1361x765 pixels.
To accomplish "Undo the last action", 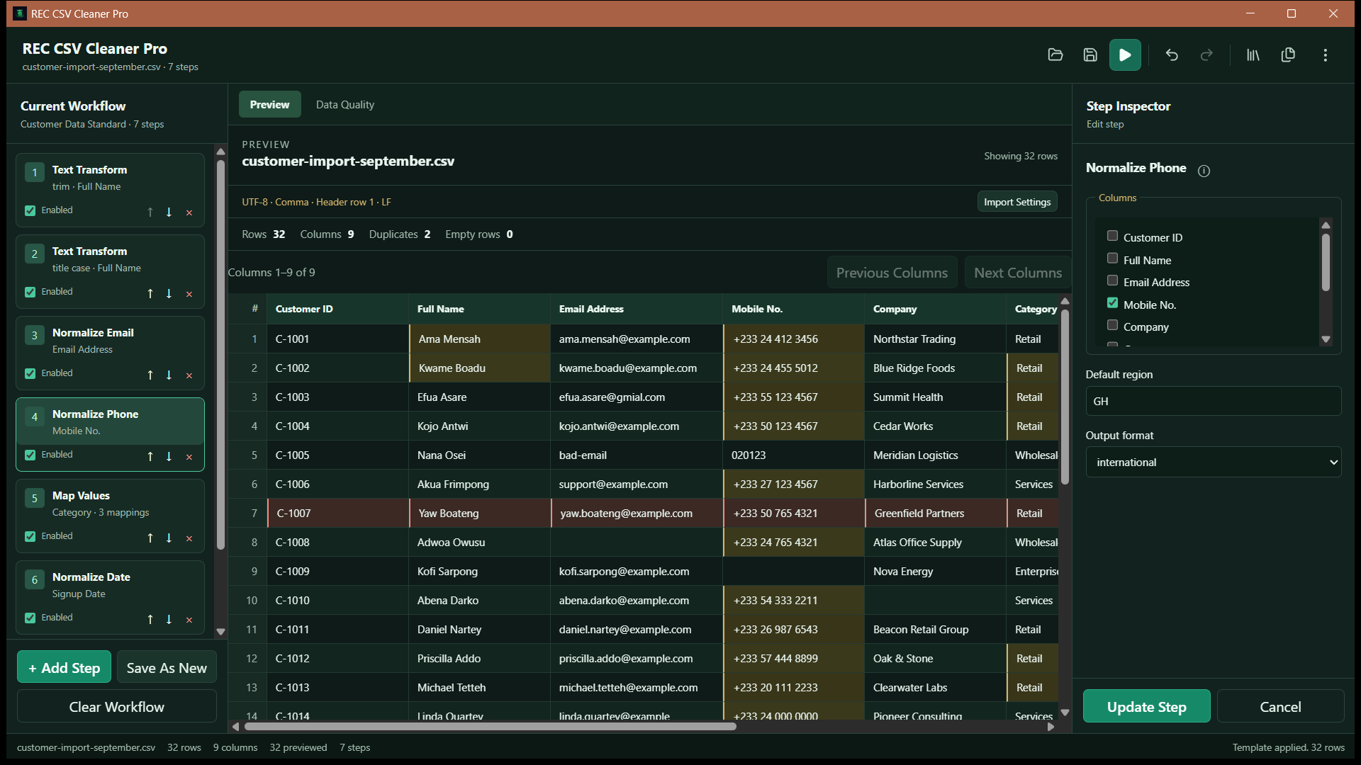I will pos(1172,55).
